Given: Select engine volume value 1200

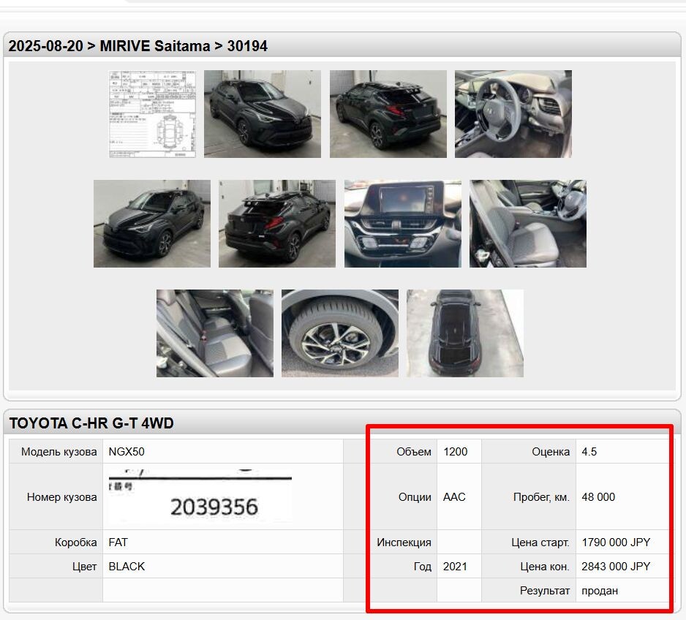Looking at the screenshot, I should pos(456,452).
